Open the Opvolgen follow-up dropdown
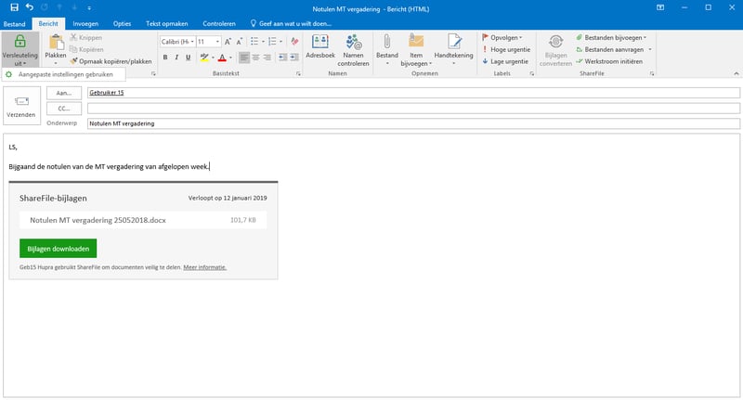This screenshot has height=400, width=743. pos(502,37)
